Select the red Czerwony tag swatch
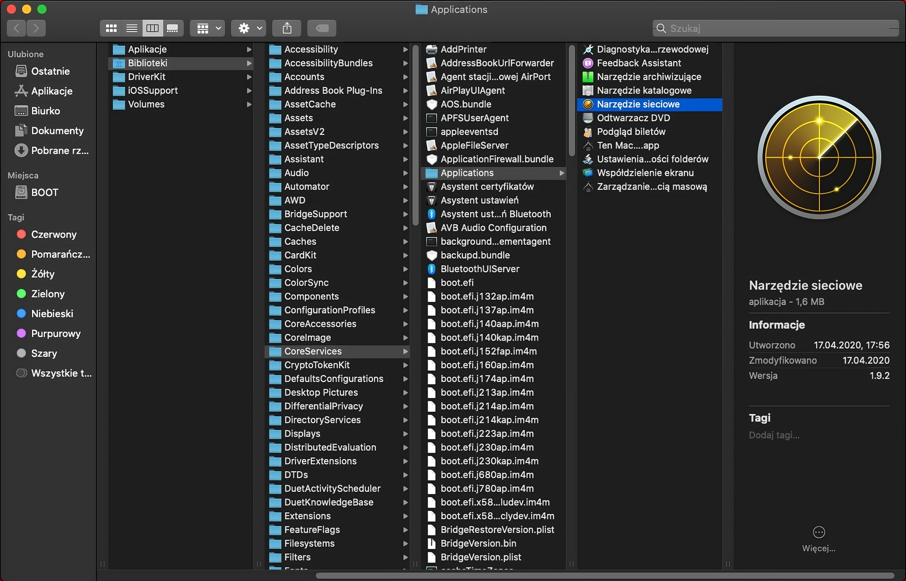 coord(21,234)
